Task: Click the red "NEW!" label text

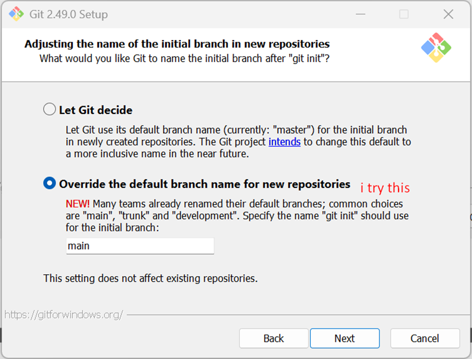Action: pos(78,204)
